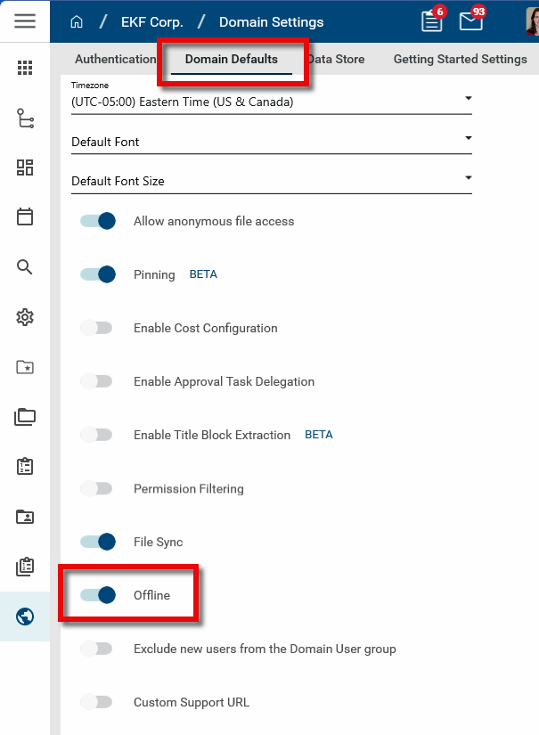Click the workflow branch icon in sidebar
Image resolution: width=539 pixels, height=735 pixels.
(25, 118)
